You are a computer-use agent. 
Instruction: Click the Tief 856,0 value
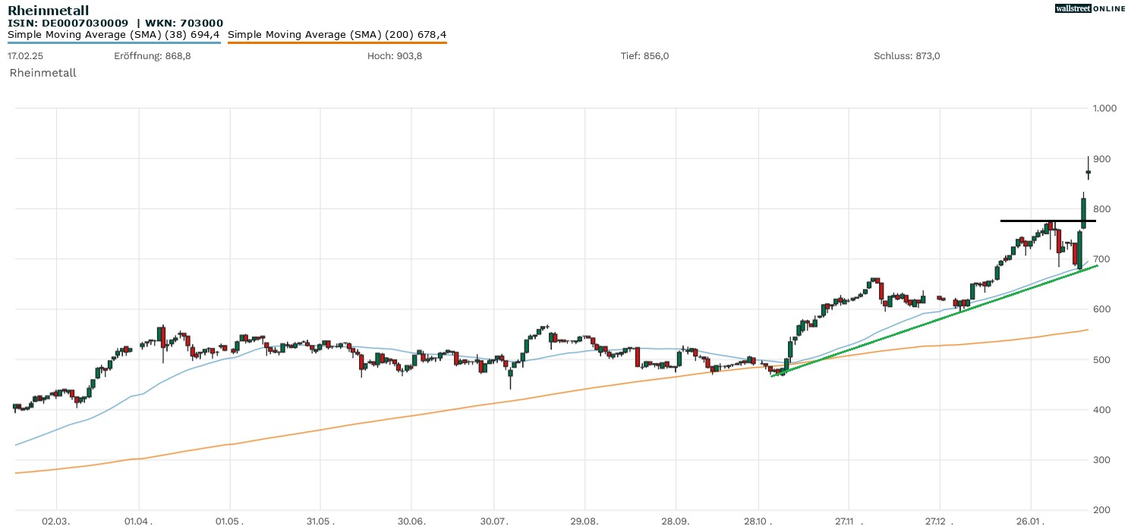click(x=644, y=56)
